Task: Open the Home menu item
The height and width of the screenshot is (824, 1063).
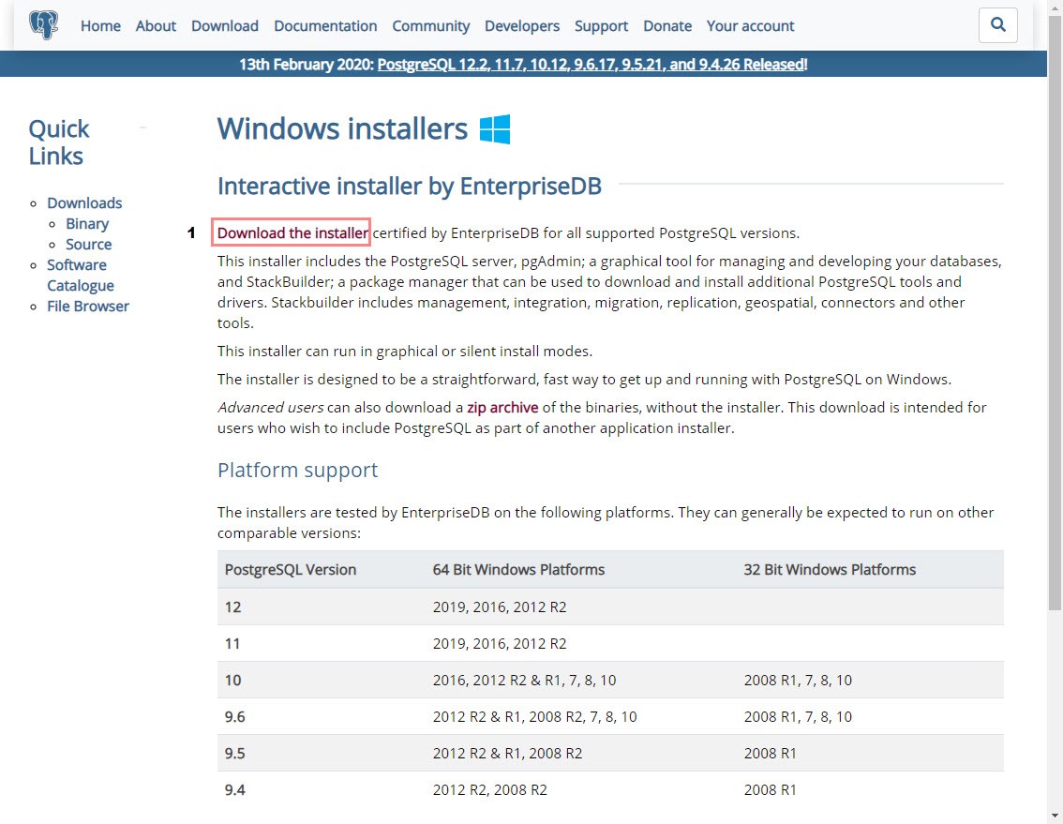Action: click(x=100, y=26)
